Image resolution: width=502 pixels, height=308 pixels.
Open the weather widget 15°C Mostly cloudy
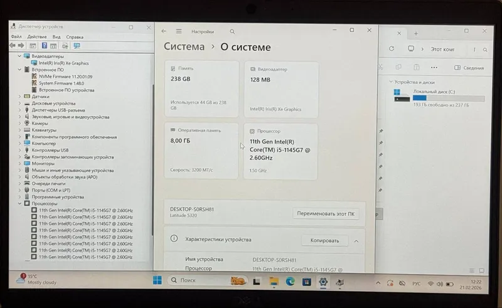(36, 279)
